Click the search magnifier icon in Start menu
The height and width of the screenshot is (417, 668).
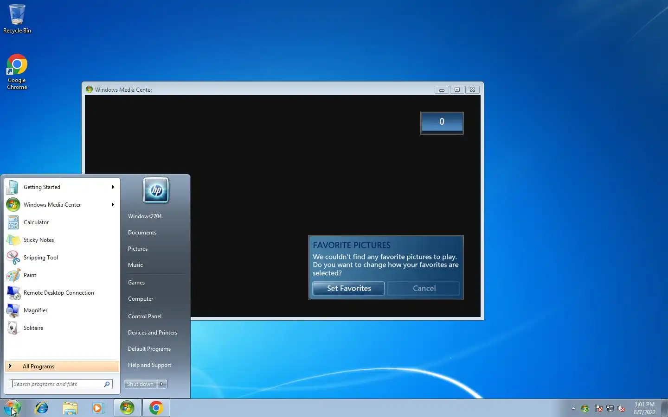(x=107, y=384)
